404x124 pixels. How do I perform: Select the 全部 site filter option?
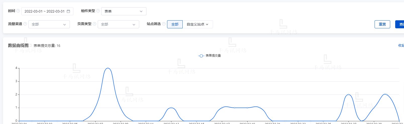175,24
